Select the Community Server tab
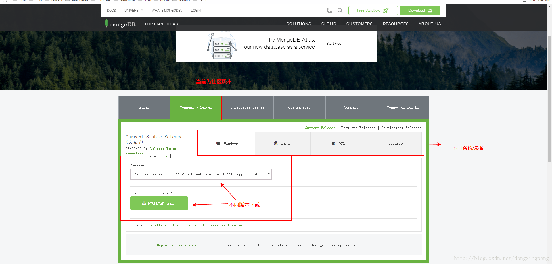The height and width of the screenshot is (264, 552). tap(196, 107)
